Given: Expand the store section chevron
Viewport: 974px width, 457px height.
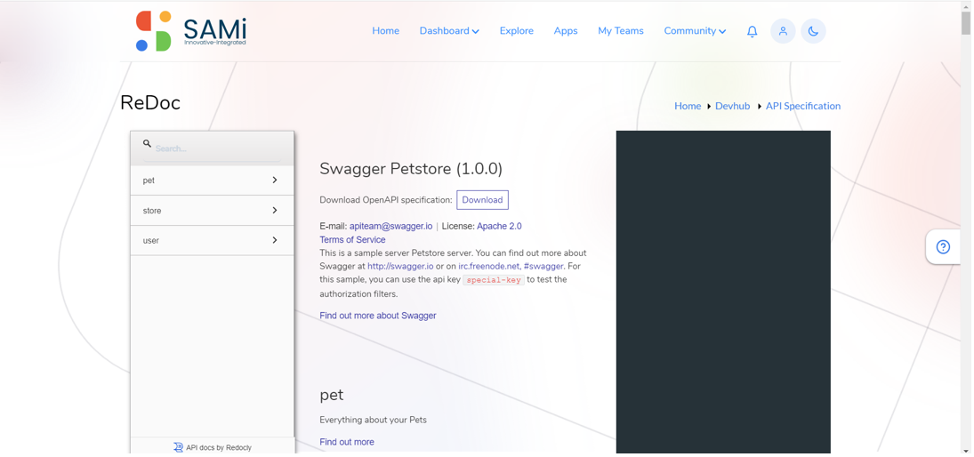Looking at the screenshot, I should [275, 211].
